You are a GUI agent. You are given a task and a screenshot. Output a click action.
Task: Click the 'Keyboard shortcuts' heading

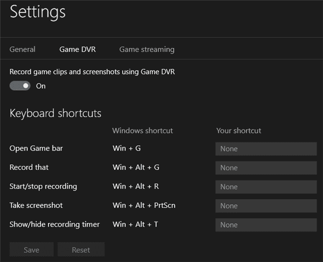[x=55, y=114]
